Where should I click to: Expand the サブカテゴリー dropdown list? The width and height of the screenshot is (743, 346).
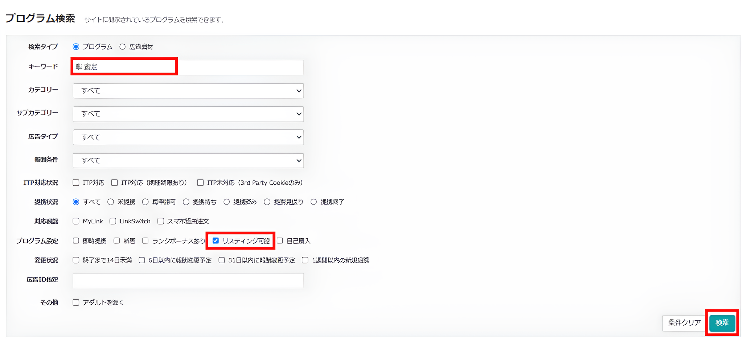click(x=188, y=114)
